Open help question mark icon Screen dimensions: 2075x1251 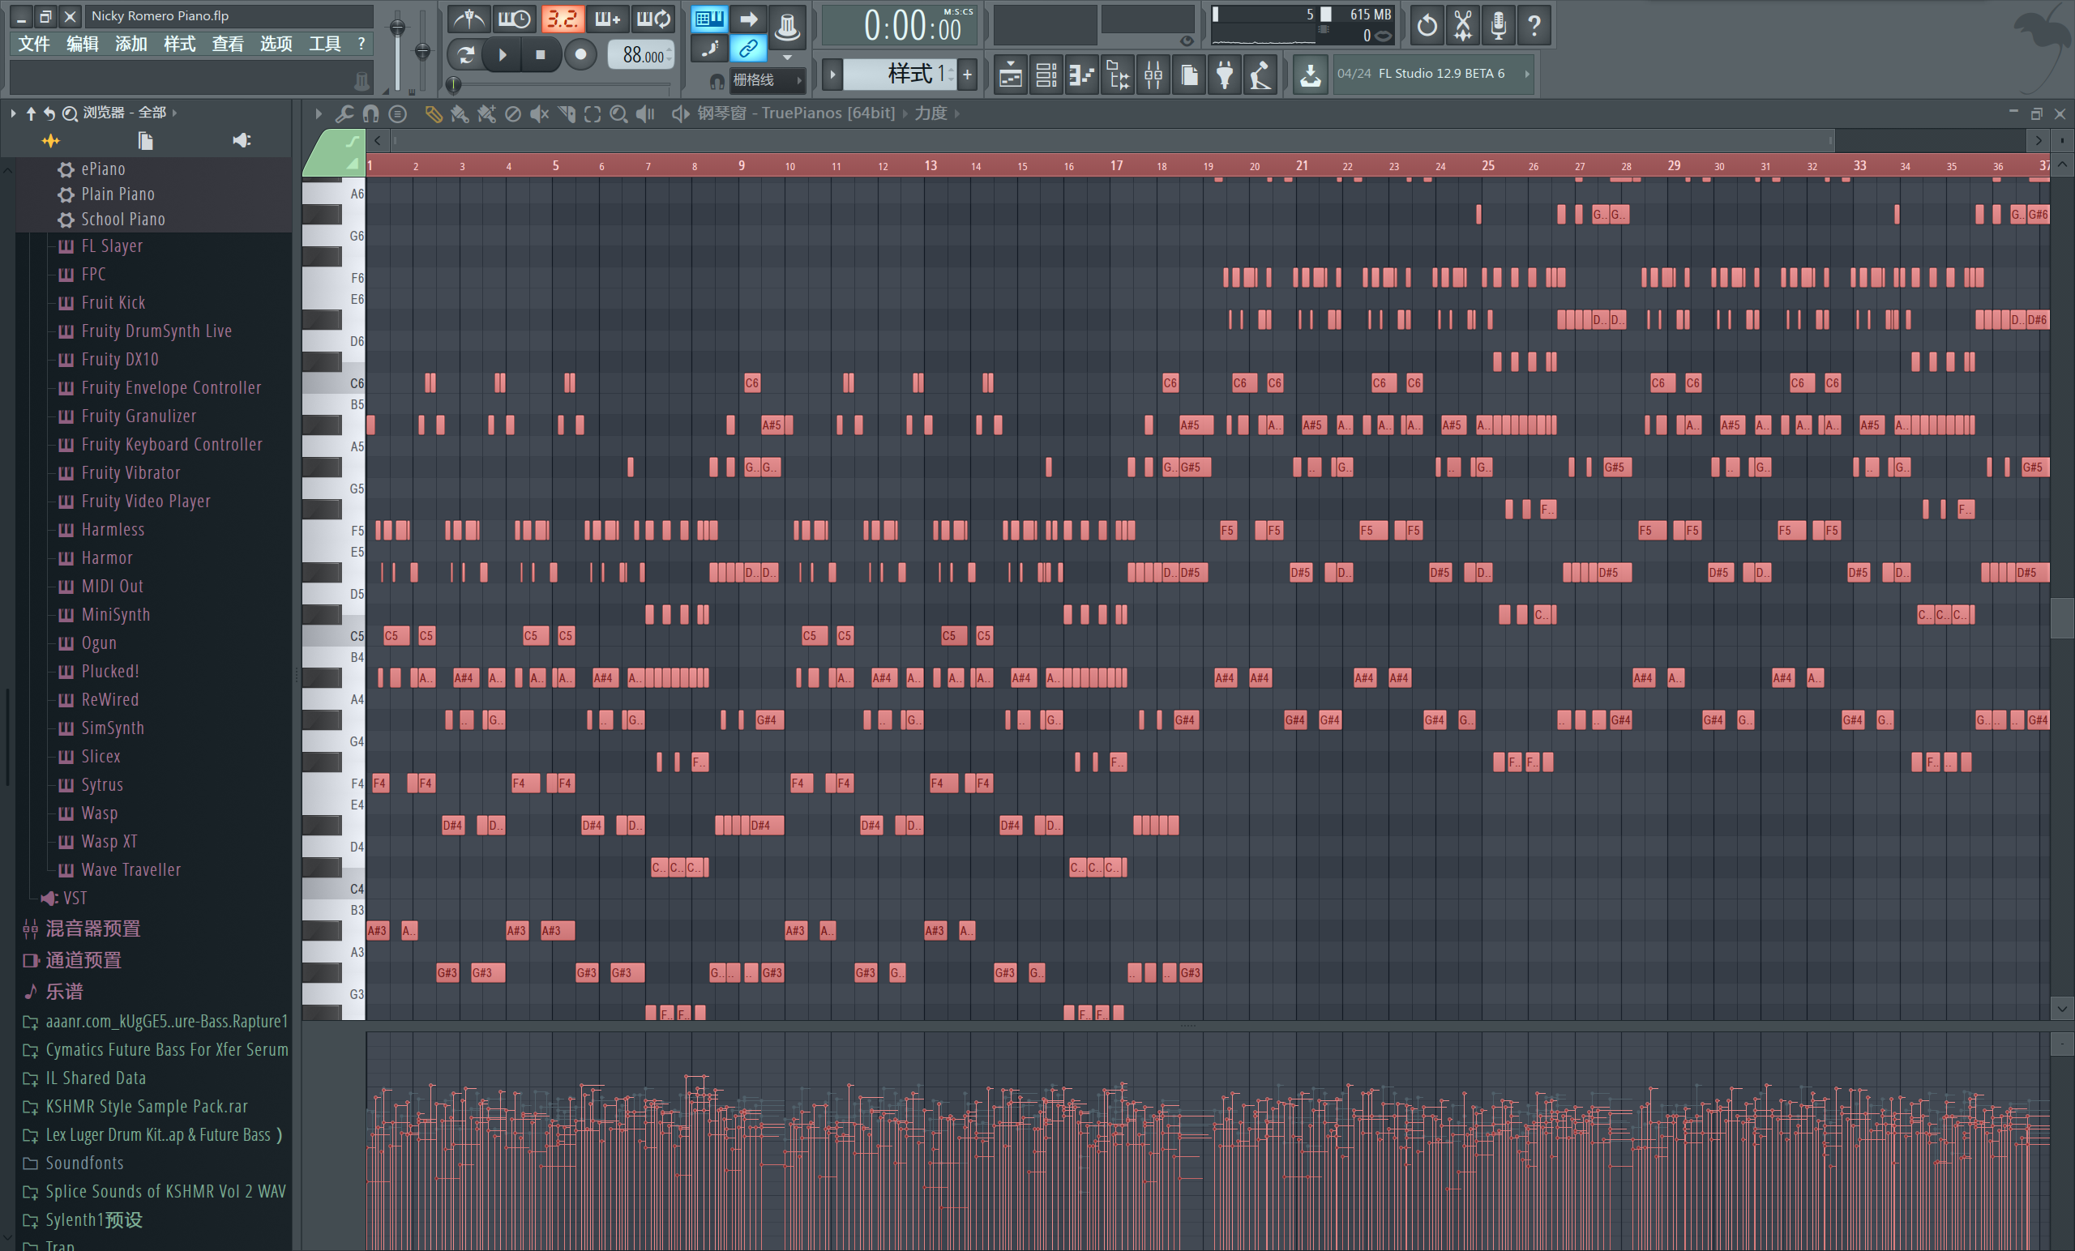[1534, 25]
